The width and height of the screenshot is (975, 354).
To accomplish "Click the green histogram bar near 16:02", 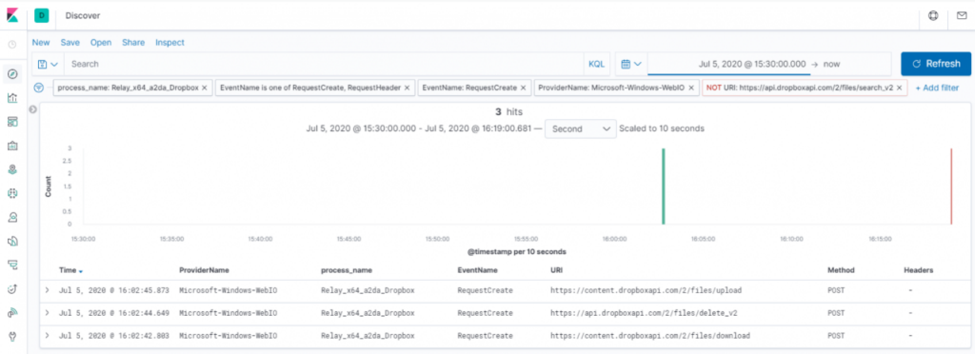I will (664, 186).
